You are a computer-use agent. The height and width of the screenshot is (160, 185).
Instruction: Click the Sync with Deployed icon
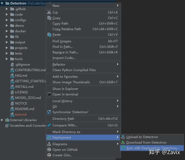point(123,148)
